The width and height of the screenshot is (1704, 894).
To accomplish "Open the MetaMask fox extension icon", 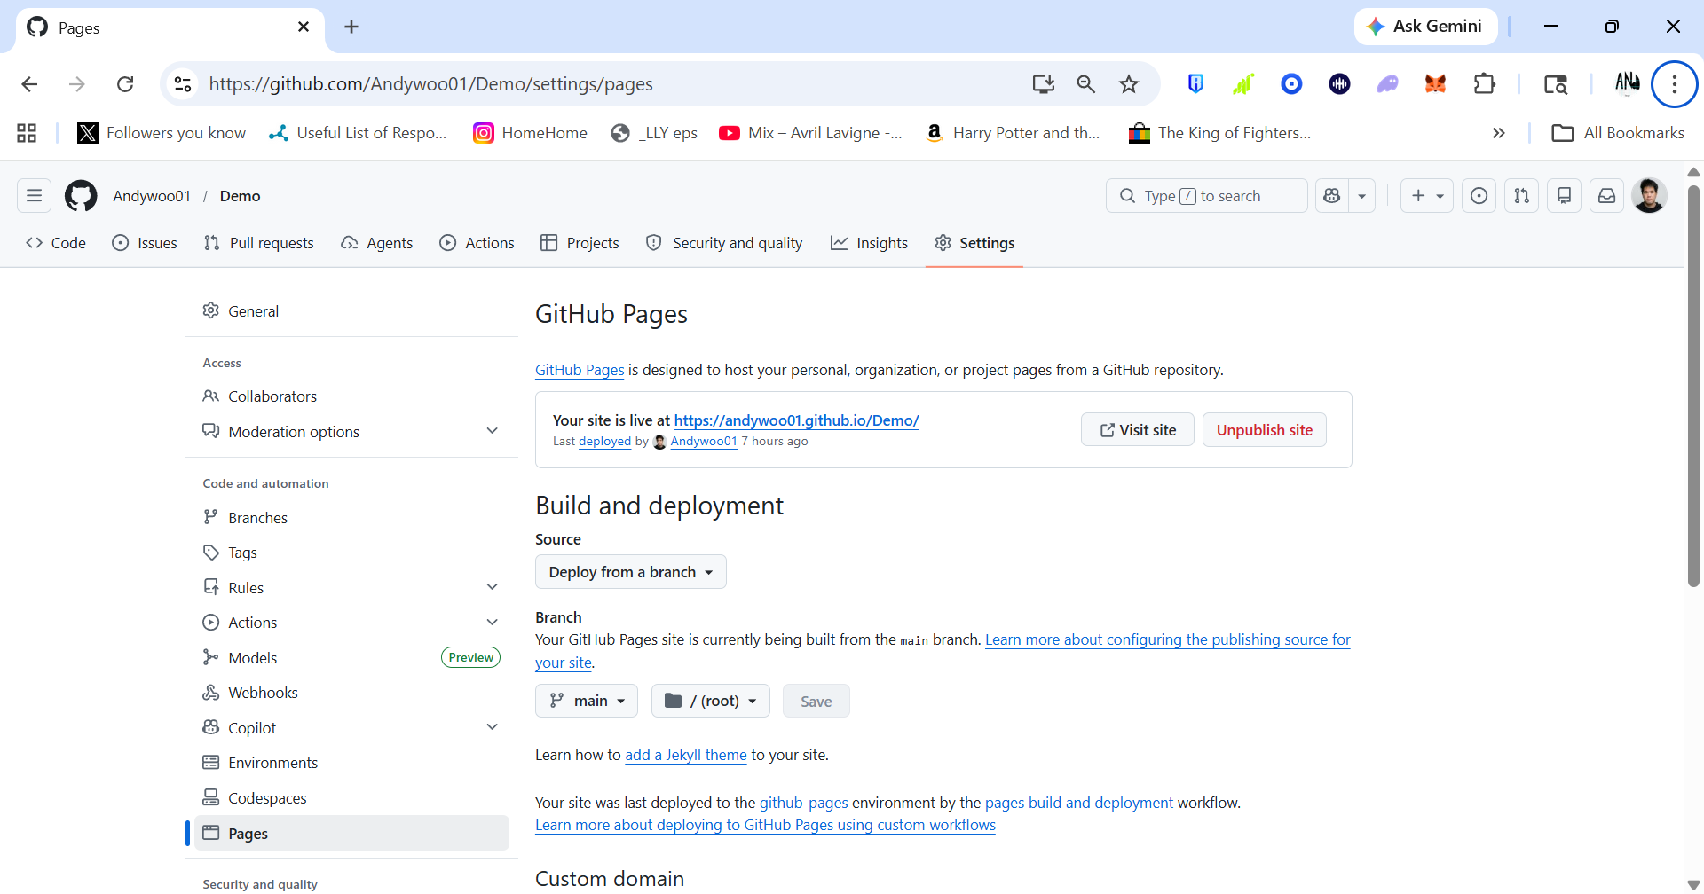I will pos(1435,84).
